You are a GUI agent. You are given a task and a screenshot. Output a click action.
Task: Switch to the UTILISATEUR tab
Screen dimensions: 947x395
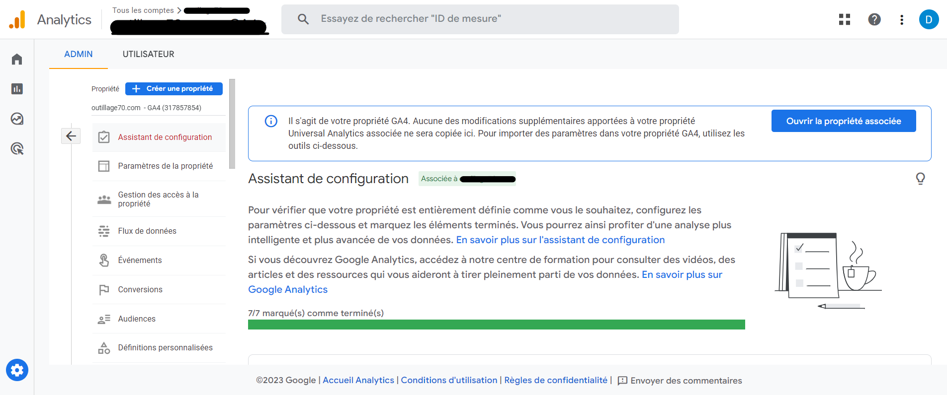[149, 54]
